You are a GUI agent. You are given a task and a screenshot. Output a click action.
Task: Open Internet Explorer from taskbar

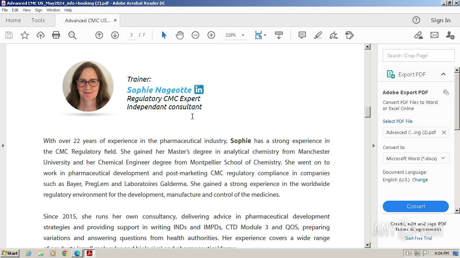[x=28, y=253]
